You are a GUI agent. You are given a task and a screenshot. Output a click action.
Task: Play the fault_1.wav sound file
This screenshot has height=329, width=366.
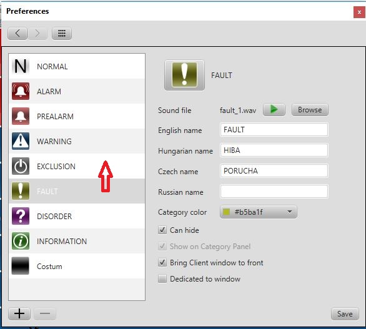tap(274, 110)
